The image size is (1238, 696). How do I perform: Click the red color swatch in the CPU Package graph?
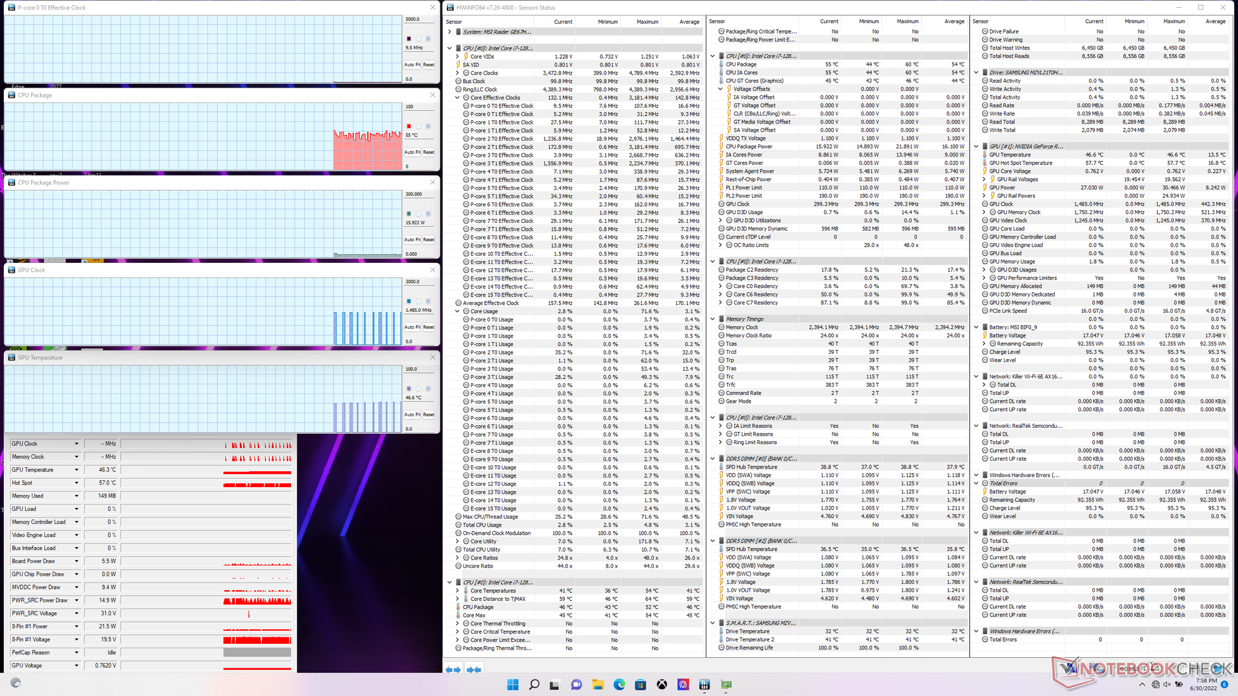click(x=409, y=126)
